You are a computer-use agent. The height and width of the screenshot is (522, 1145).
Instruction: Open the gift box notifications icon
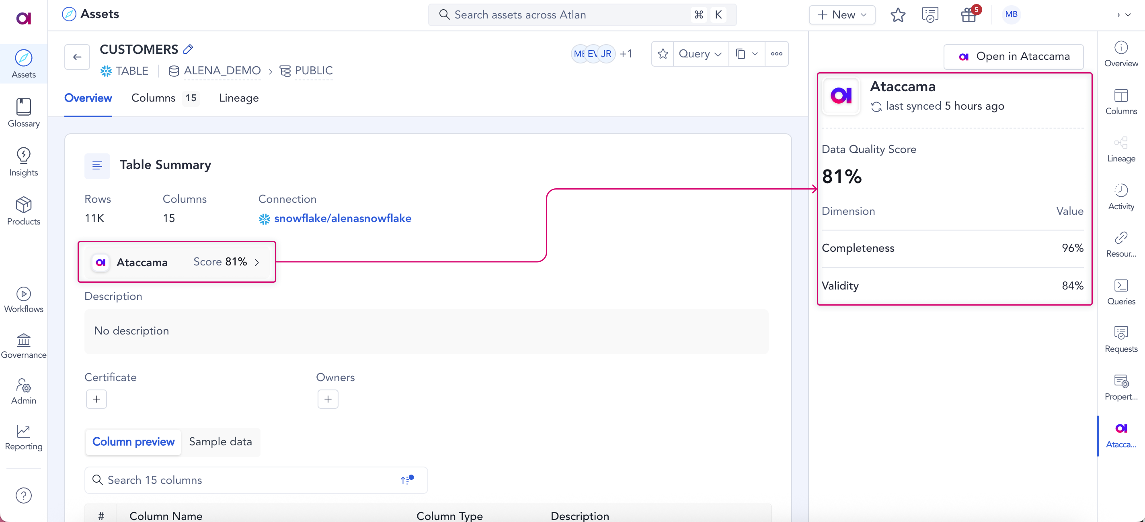(x=968, y=14)
